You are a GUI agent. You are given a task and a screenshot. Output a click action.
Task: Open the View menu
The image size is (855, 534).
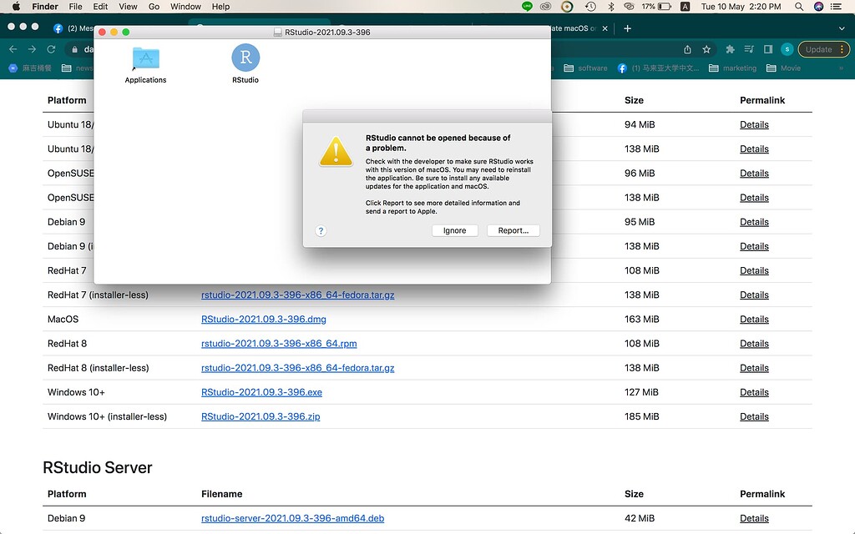tap(128, 7)
